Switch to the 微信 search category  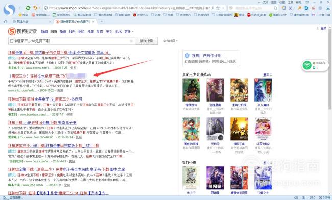point(63,32)
